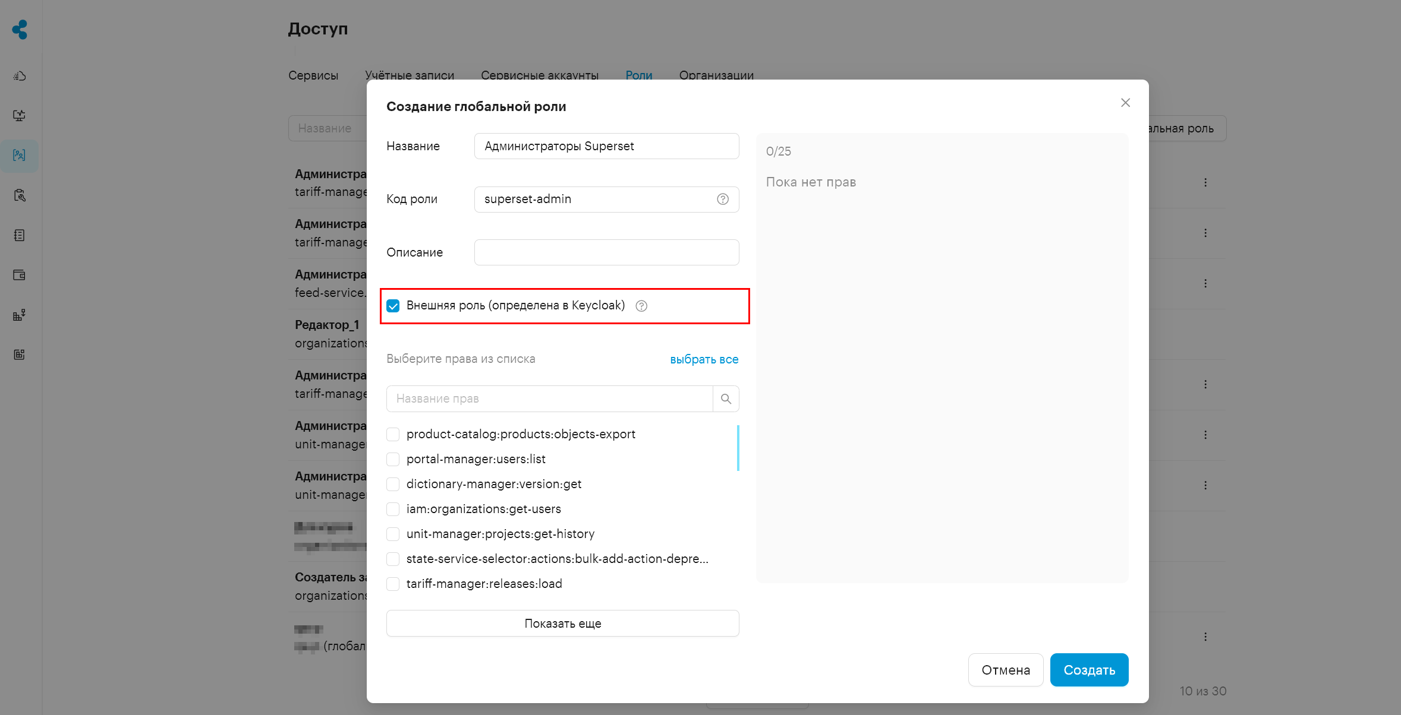
Task: Click the выбрать все link
Action: click(x=704, y=359)
